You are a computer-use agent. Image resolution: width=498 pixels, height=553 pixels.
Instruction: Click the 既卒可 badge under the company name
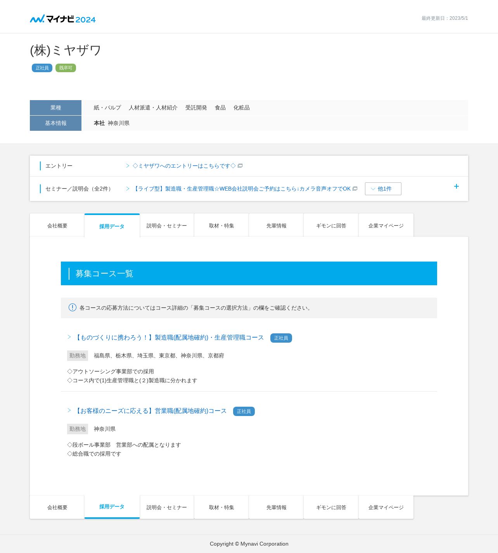[66, 68]
